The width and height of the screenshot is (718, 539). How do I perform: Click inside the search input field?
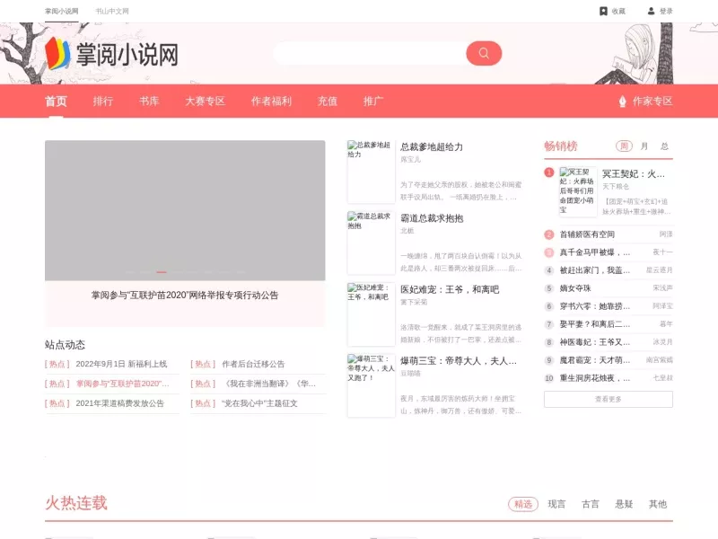coord(370,54)
